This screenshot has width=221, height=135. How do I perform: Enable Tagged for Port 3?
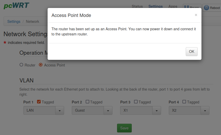click(136, 102)
